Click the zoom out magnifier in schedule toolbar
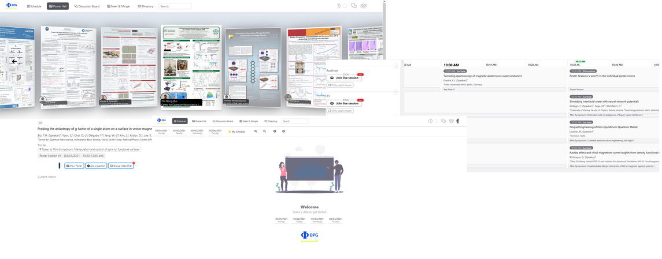This screenshot has height=259, width=662. tap(265, 132)
